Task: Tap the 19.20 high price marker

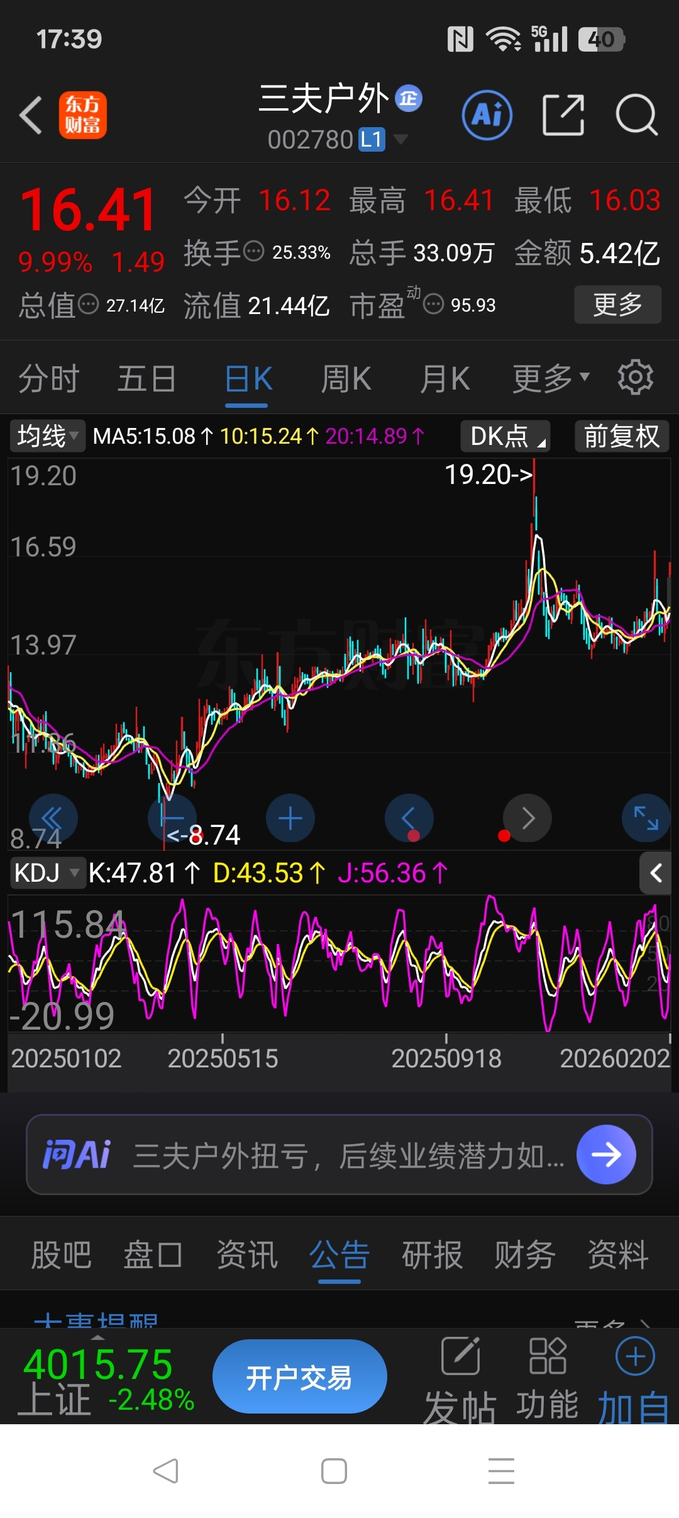Action: [489, 475]
